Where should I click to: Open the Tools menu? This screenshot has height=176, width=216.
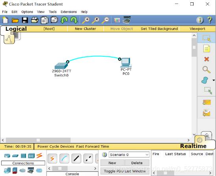tap(53, 12)
